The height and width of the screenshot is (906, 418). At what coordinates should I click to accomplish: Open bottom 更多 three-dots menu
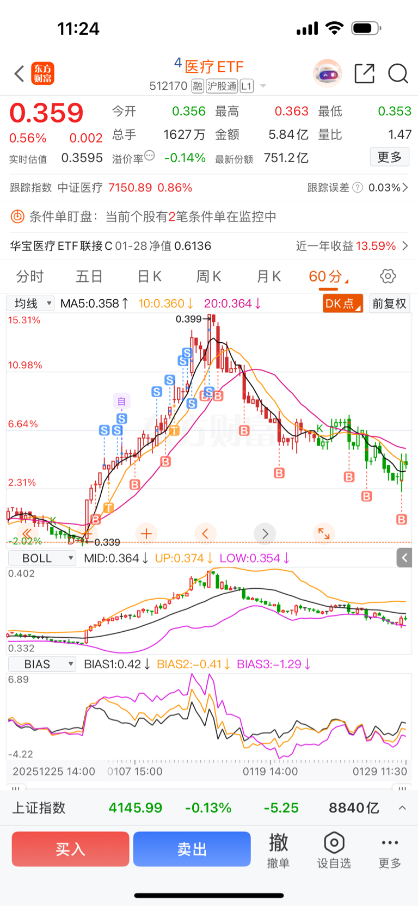[x=390, y=850]
